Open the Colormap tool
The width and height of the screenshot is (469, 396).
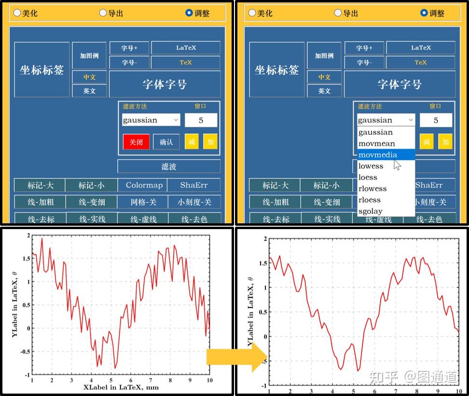142,185
